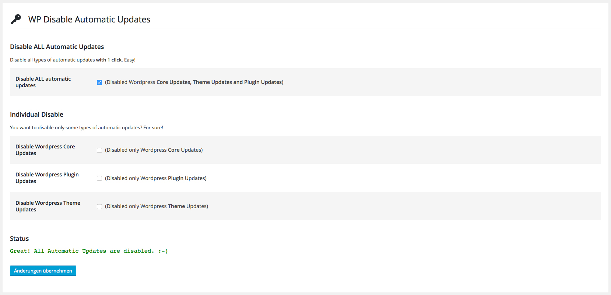Click the Änderungen übernehmen button
Viewport: 611px width, 295px height.
(43, 271)
